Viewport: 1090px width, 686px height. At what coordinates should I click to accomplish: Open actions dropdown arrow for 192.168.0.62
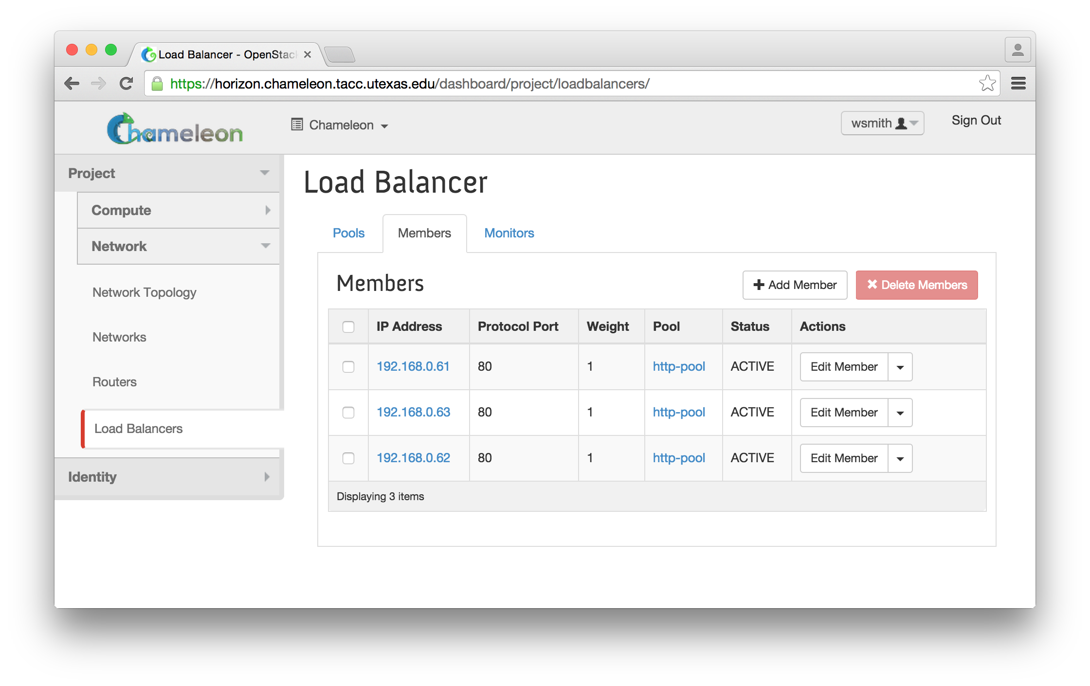pyautogui.click(x=900, y=458)
